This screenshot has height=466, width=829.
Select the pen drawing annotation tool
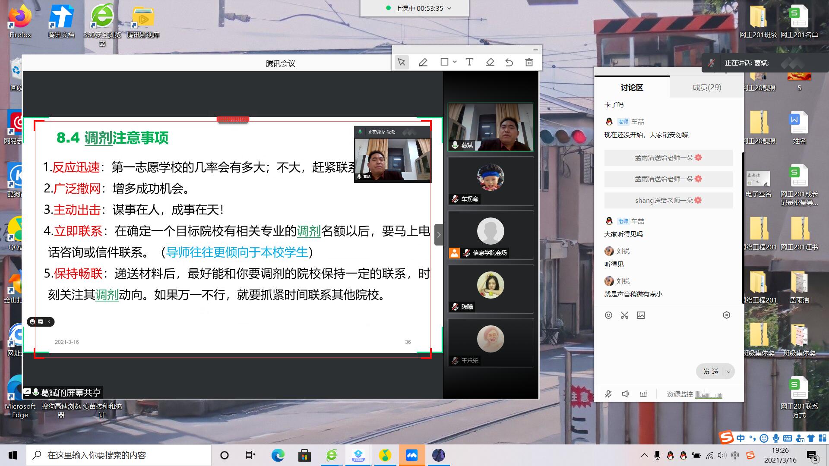(423, 62)
